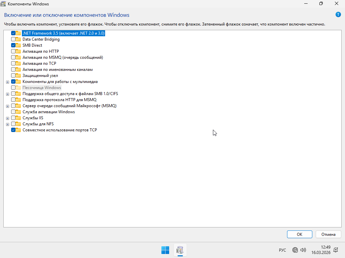Viewport: 345px width, 258px height.
Task: Expand Компоненты для работы с мультимедиа node
Action: pyautogui.click(x=7, y=82)
